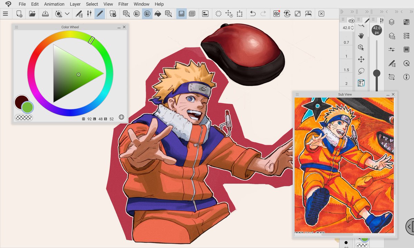Select the transparent checkered color swatch

pos(24,117)
